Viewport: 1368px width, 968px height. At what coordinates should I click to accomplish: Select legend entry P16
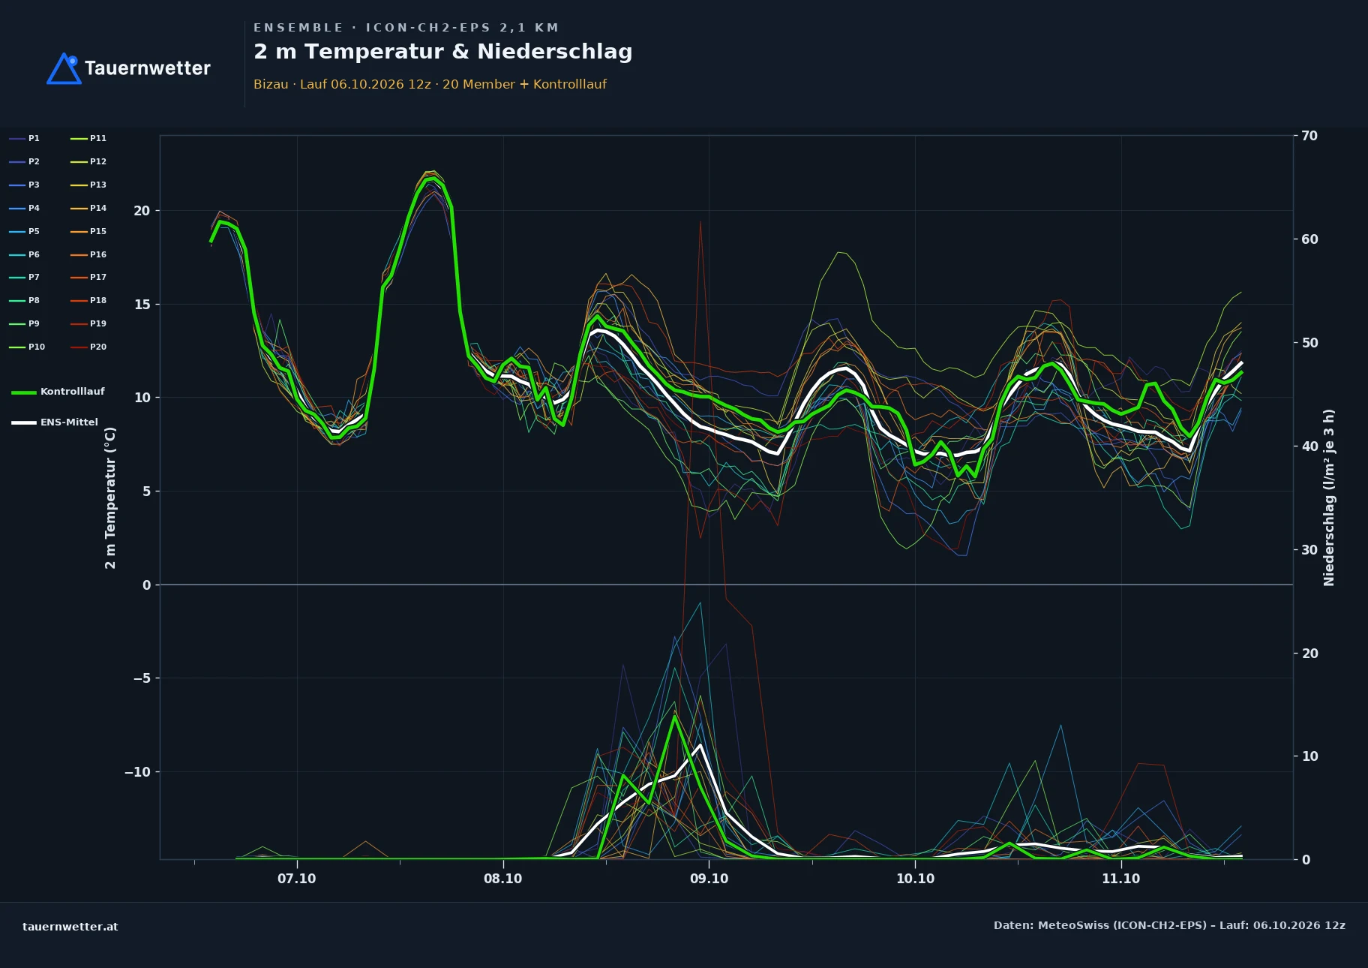(88, 255)
